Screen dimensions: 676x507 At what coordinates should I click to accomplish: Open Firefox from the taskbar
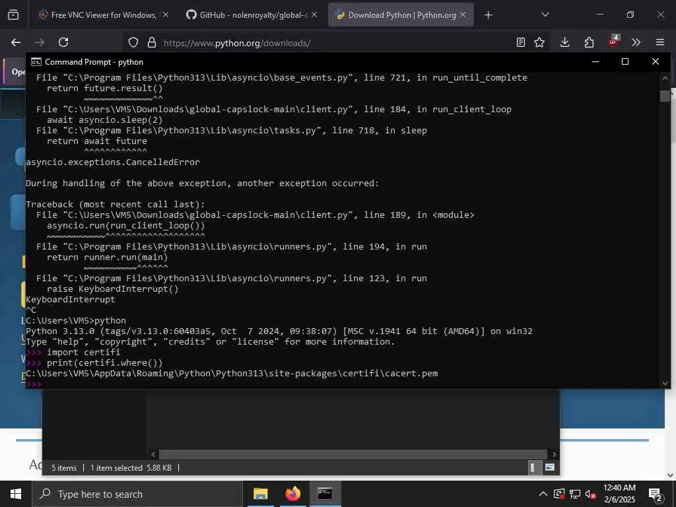[292, 494]
